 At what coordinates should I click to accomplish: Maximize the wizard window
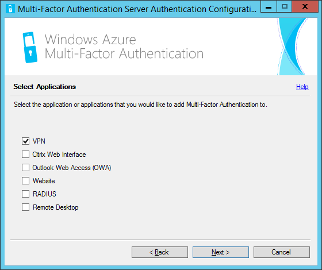click(x=285, y=7)
